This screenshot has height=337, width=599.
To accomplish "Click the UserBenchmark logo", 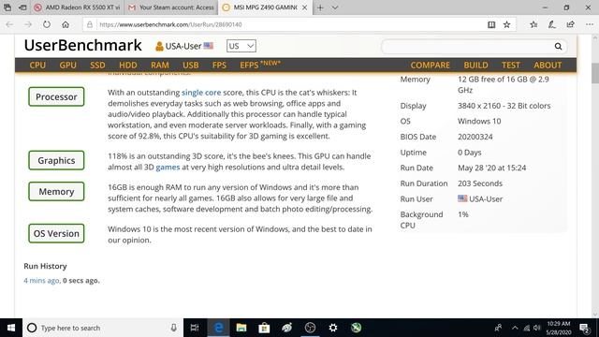I will 83,46.
